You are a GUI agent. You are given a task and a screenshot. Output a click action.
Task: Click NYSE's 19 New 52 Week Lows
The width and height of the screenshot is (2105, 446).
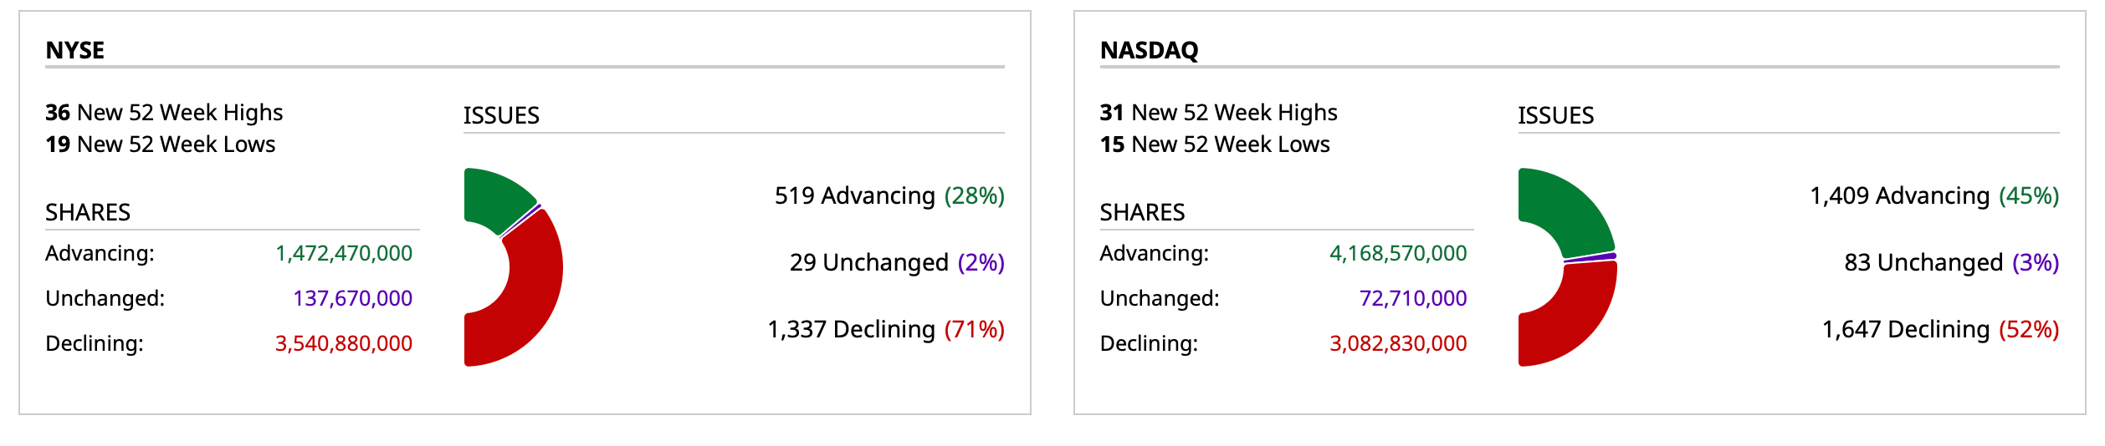click(x=160, y=144)
